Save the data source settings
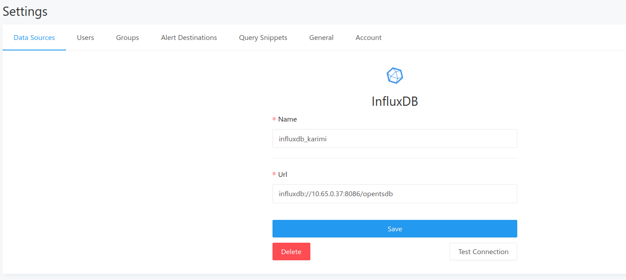Screen dimensions: 626x280 [394, 229]
